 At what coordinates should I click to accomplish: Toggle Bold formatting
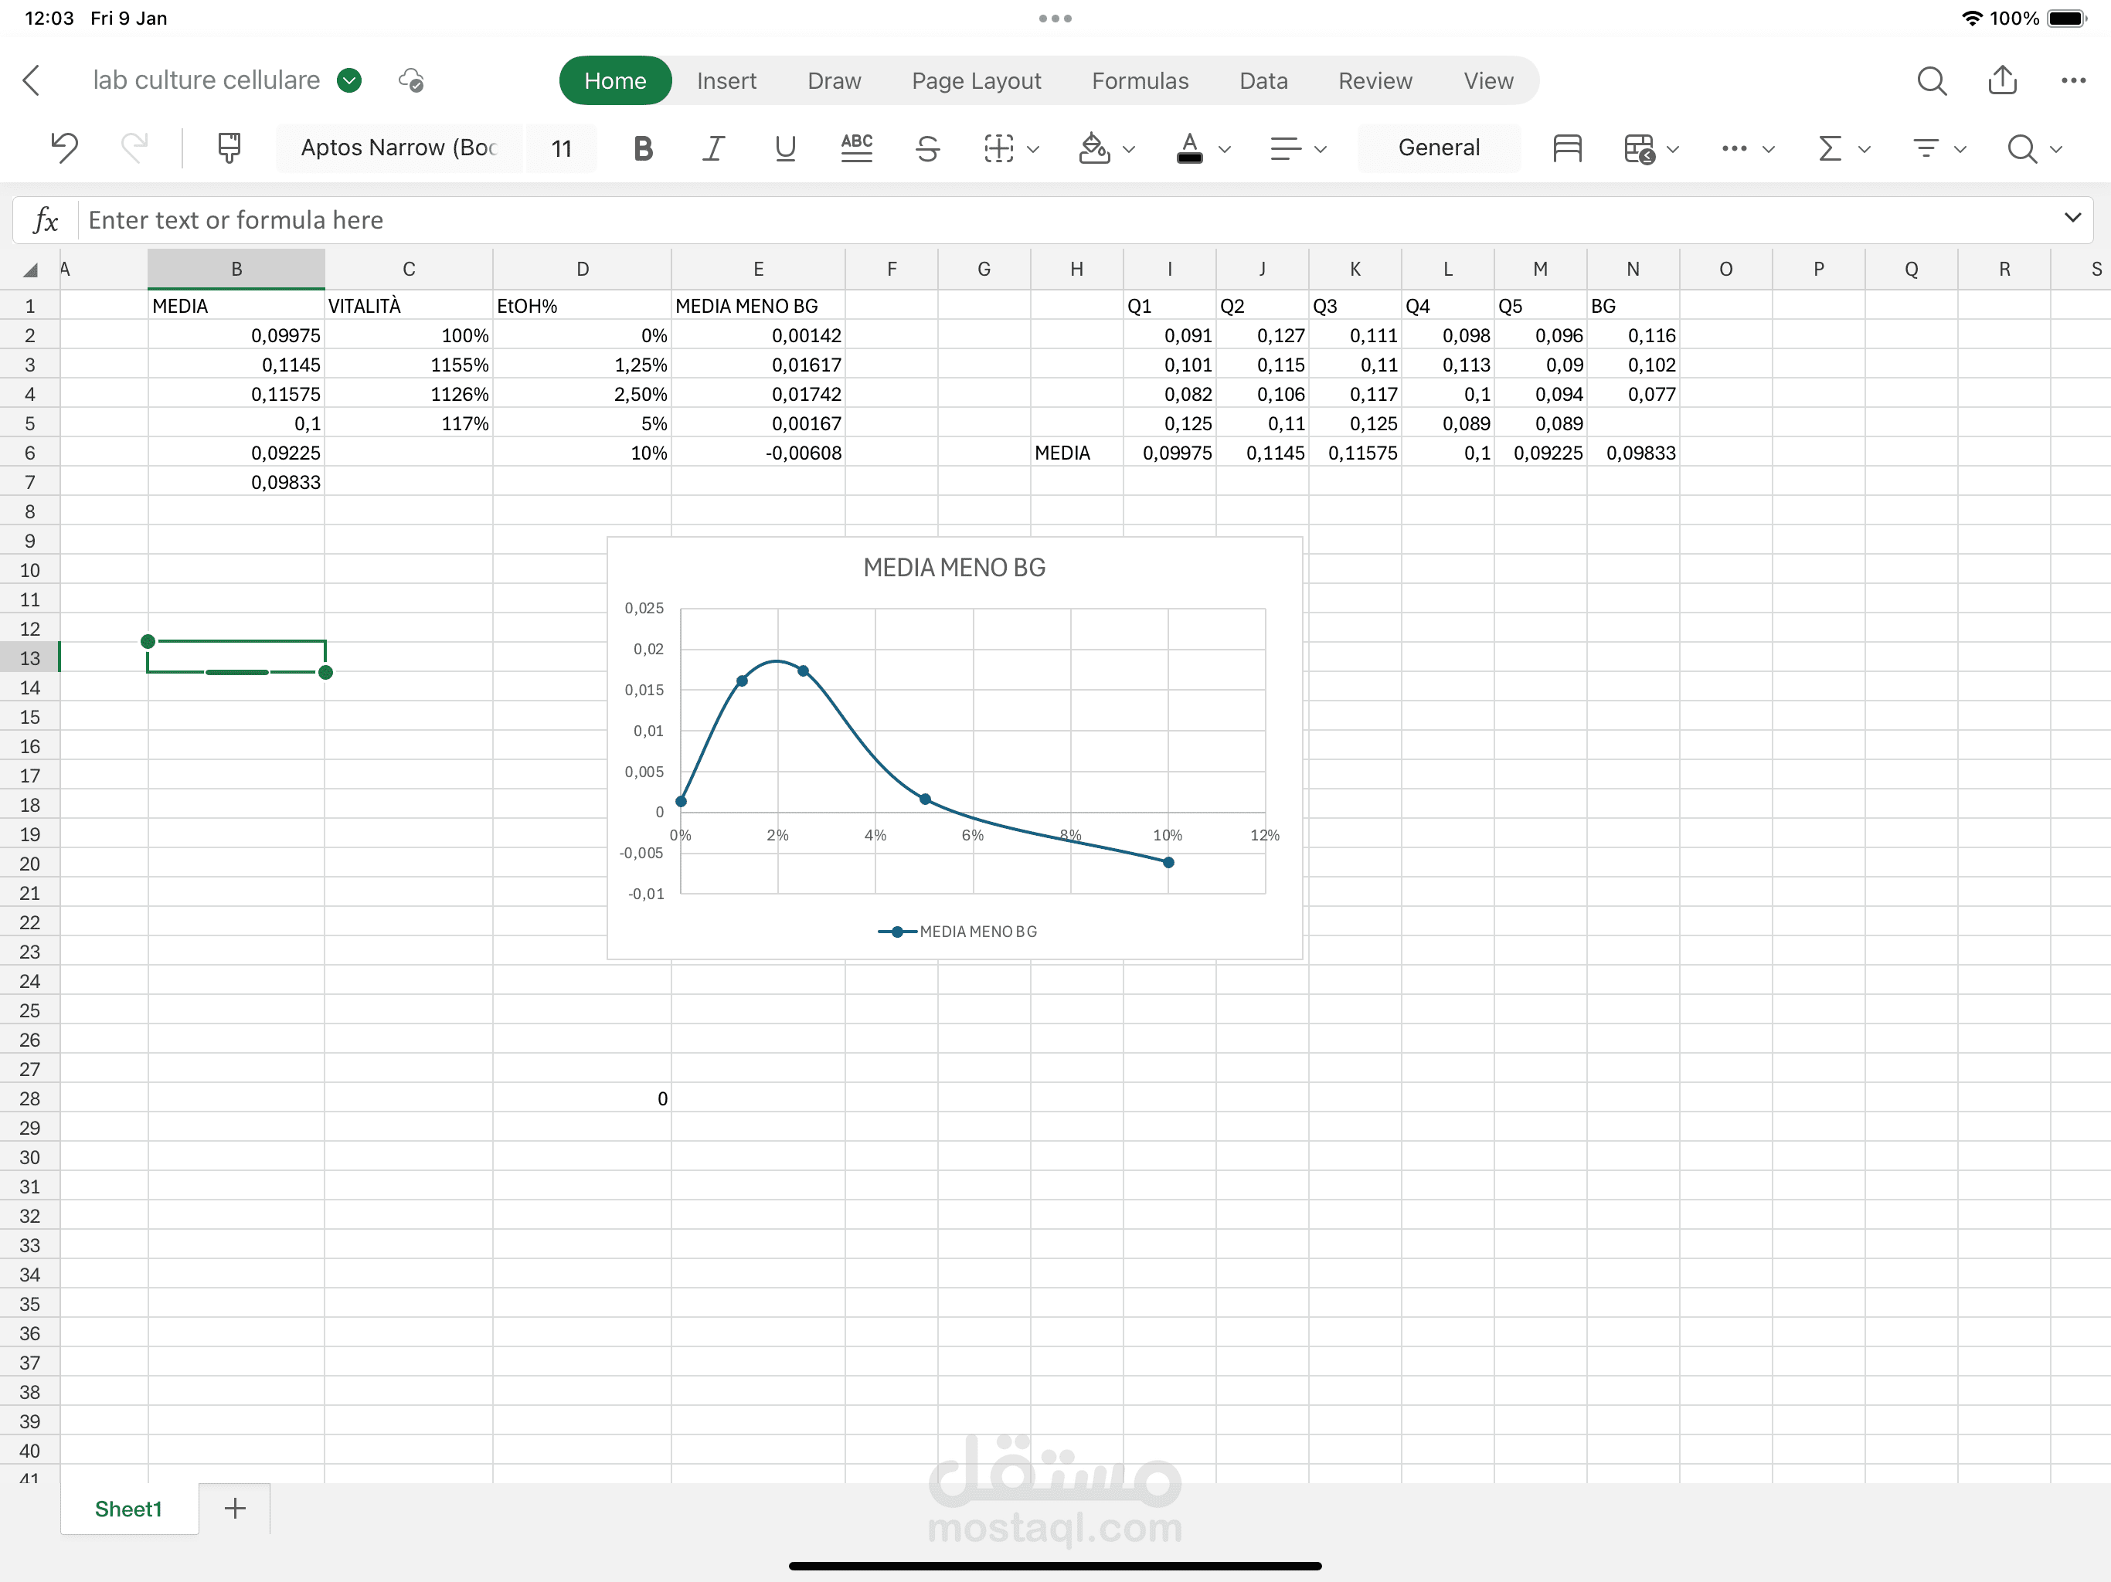(643, 148)
